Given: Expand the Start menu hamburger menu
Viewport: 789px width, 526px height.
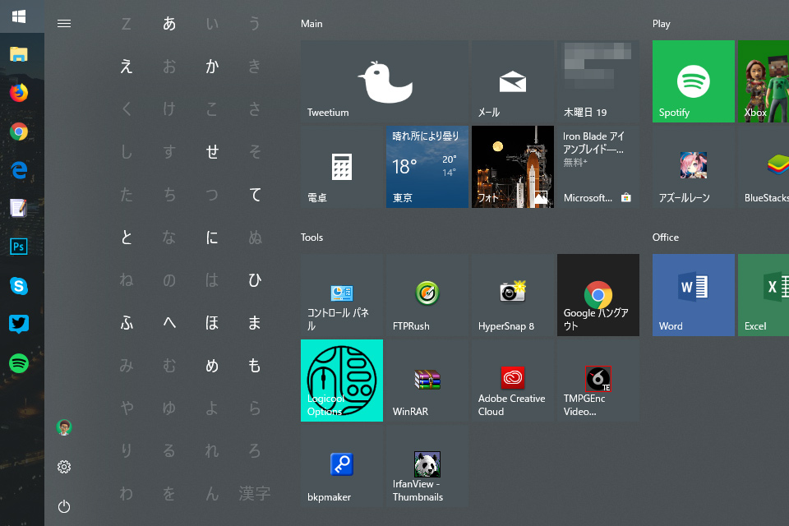Looking at the screenshot, I should [x=64, y=24].
